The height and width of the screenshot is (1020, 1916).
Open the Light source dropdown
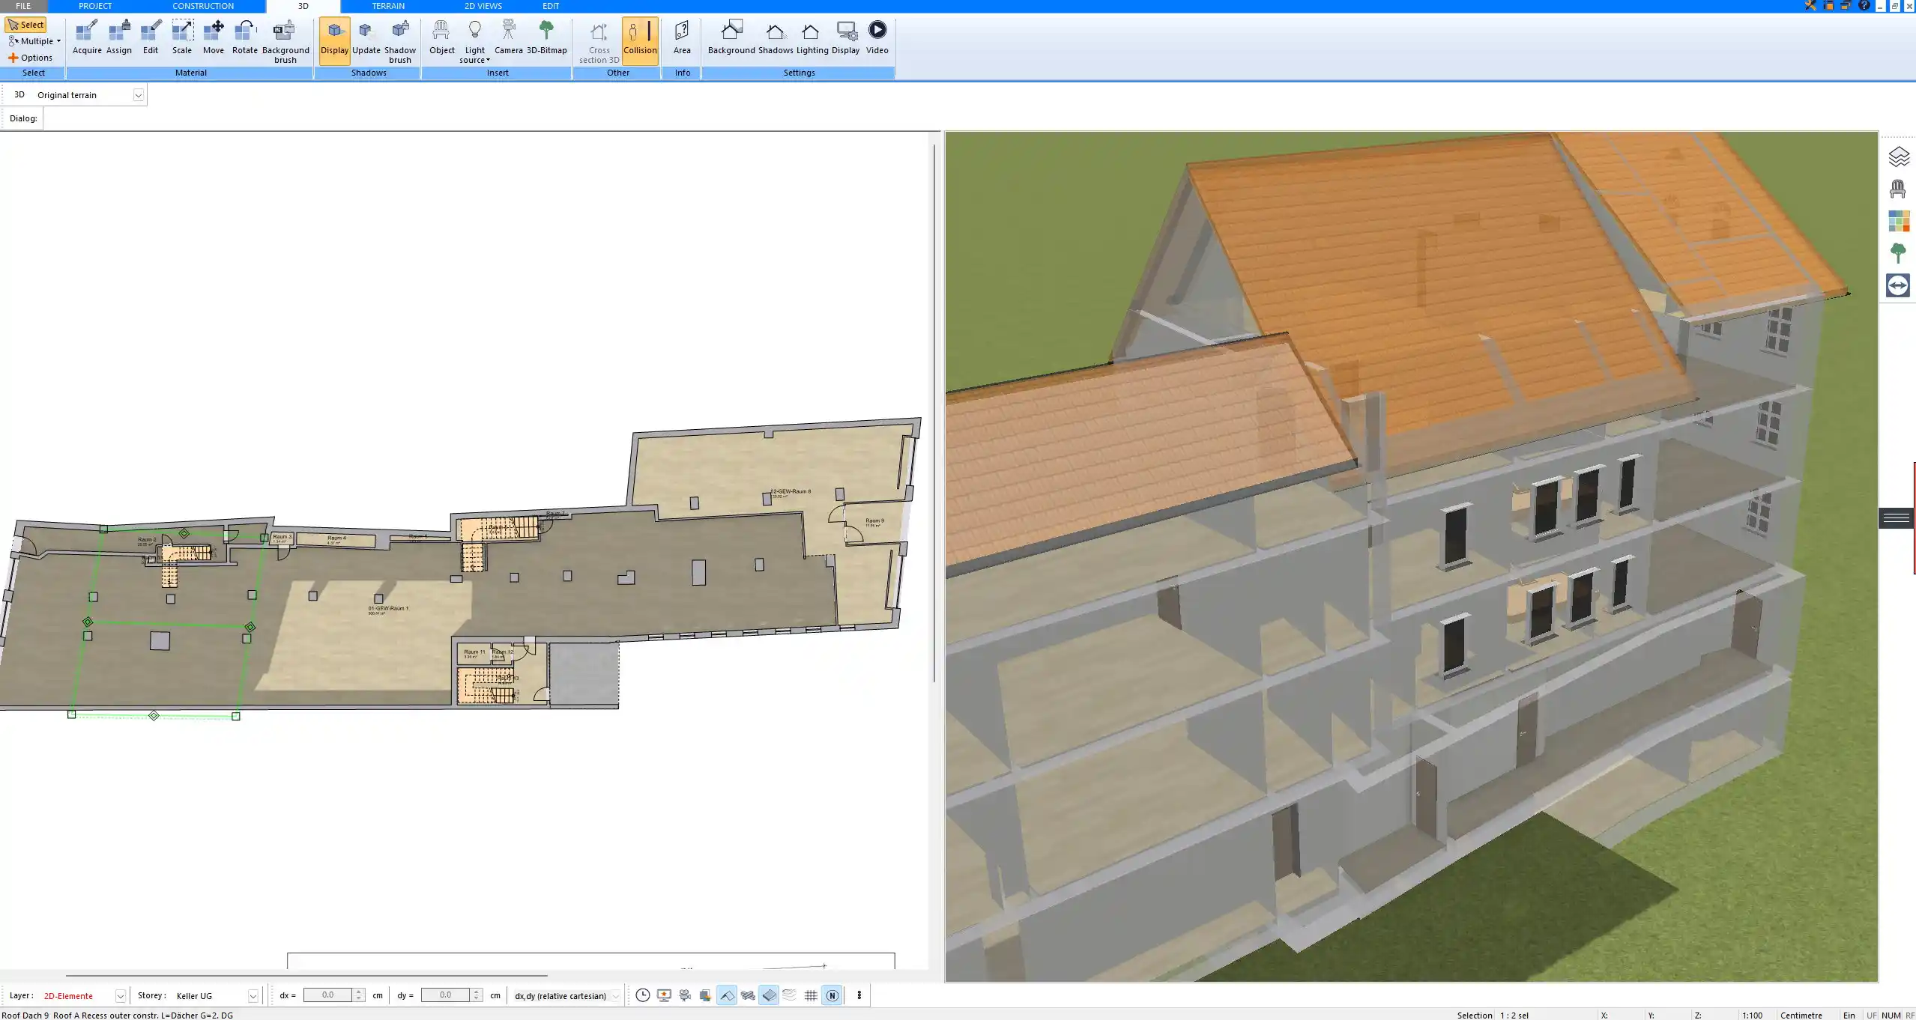click(x=475, y=41)
